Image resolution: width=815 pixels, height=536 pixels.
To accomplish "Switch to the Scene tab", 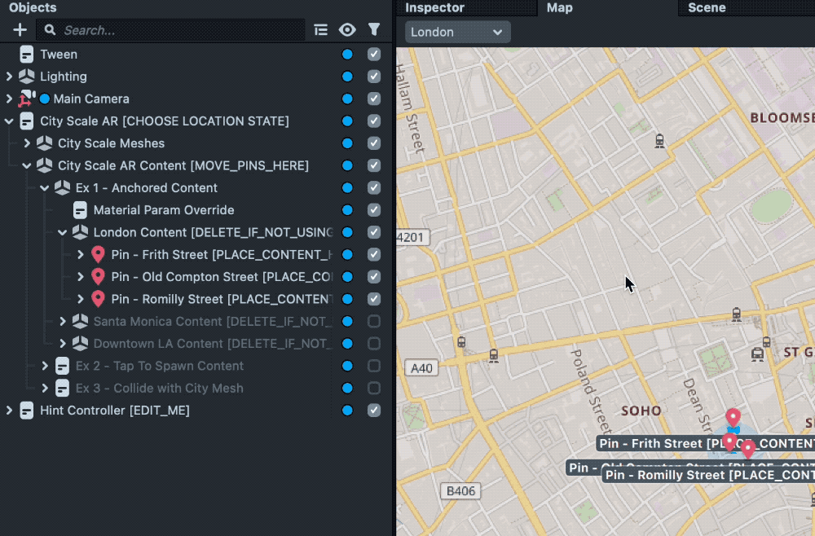I will 704,8.
